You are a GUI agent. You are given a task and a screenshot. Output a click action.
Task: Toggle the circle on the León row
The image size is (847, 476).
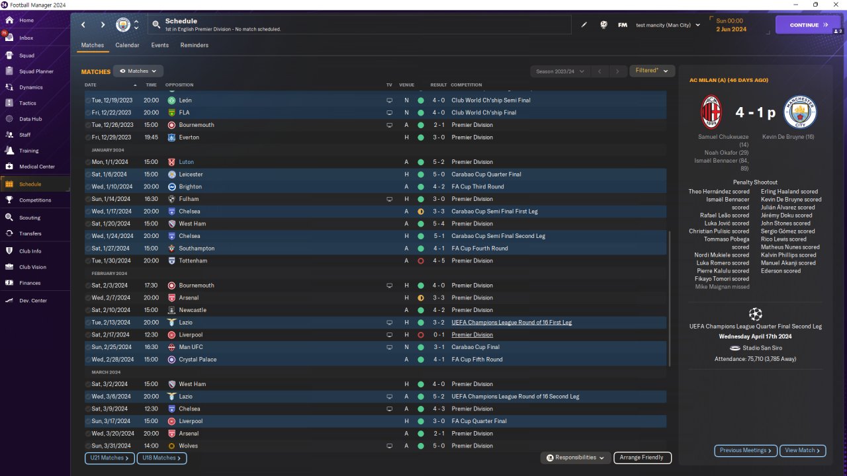click(x=88, y=100)
